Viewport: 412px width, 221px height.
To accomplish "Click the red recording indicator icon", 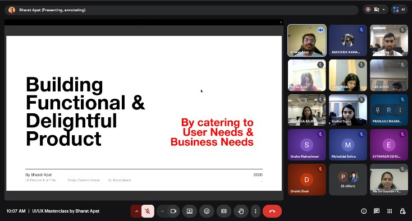I will pos(368,10).
